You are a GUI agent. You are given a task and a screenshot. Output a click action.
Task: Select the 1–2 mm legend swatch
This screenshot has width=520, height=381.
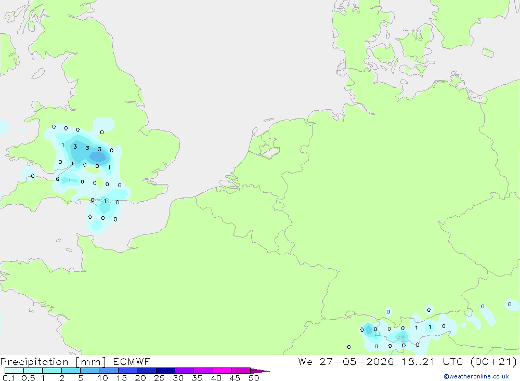point(52,371)
